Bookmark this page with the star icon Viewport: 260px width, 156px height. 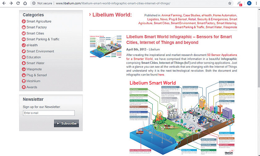pyautogui.click(x=230, y=3)
